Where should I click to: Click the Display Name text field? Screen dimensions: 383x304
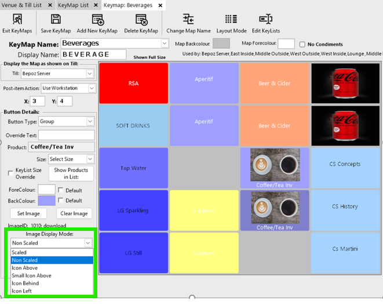[93, 55]
